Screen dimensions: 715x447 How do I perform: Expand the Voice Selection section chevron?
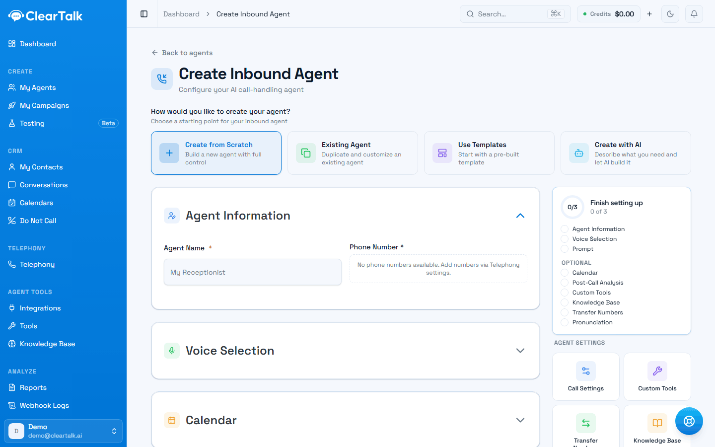(520, 351)
